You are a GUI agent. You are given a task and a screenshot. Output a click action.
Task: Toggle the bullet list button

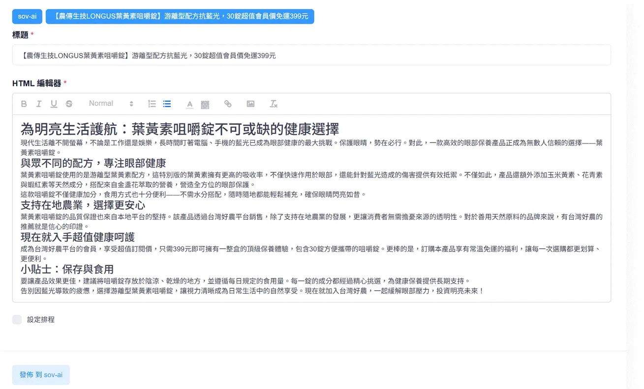(x=167, y=104)
